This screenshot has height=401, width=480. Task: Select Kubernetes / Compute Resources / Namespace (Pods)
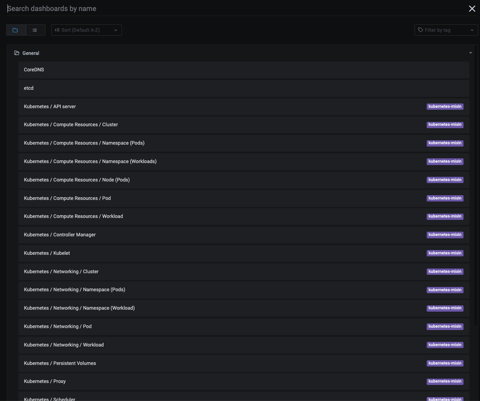[84, 143]
